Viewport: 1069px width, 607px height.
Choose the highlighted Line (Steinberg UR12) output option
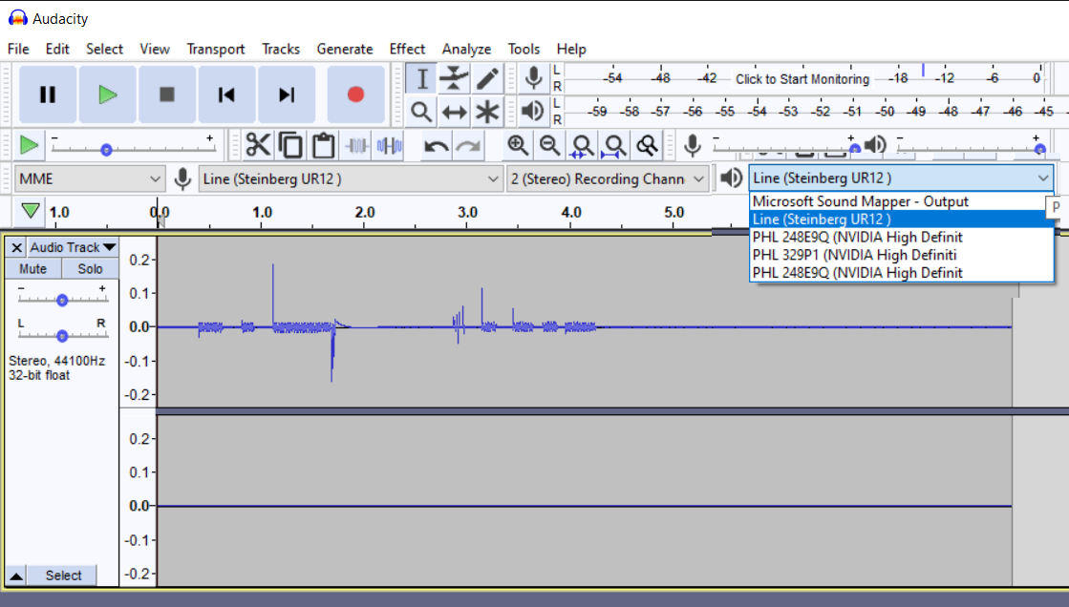pos(901,220)
